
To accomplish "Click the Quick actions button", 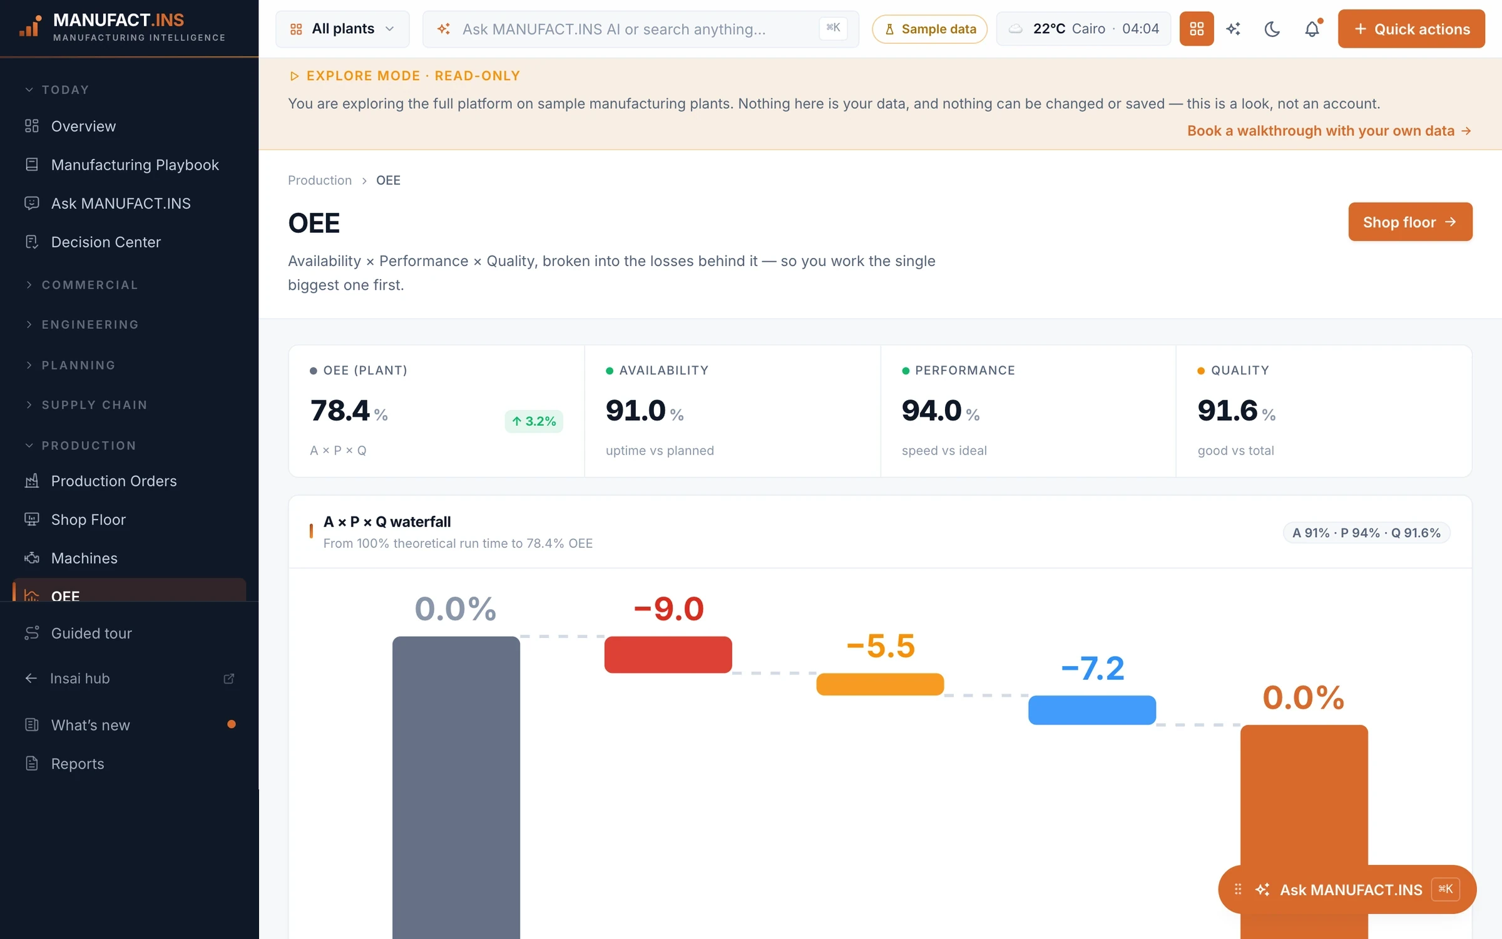I will pyautogui.click(x=1411, y=29).
